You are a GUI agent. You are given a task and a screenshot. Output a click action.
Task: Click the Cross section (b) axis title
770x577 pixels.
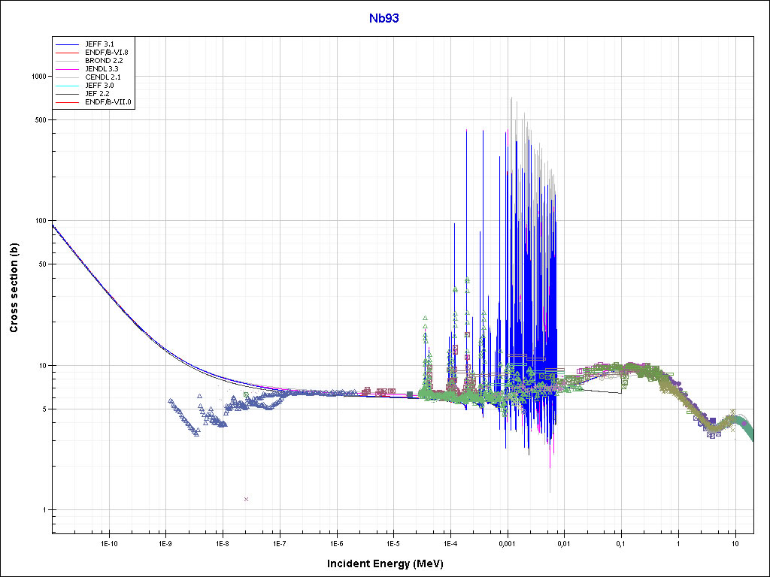click(x=14, y=287)
